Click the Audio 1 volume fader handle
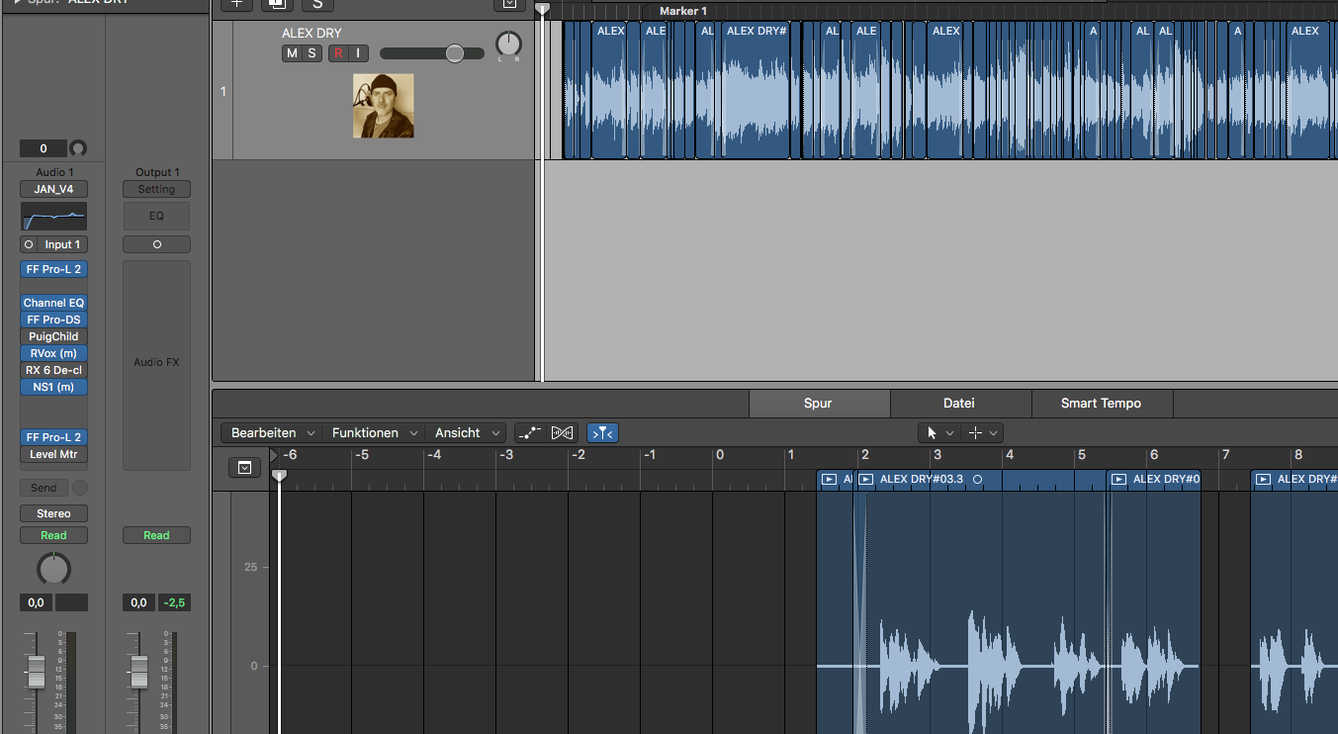Image resolution: width=1338 pixels, height=734 pixels. pos(36,672)
